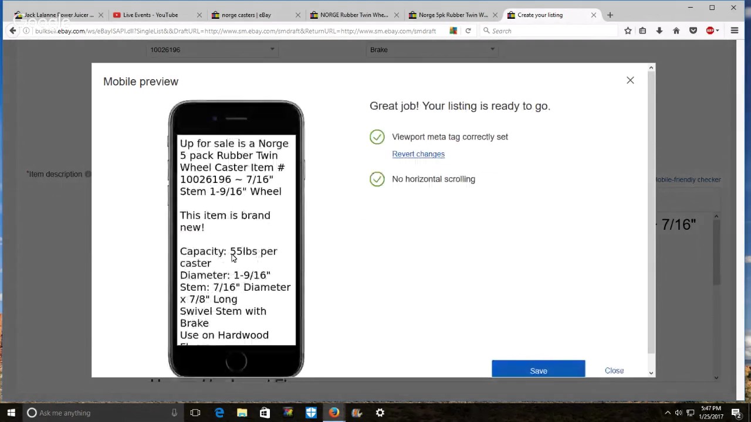Click the Revert changes link
This screenshot has width=751, height=422.
(418, 154)
